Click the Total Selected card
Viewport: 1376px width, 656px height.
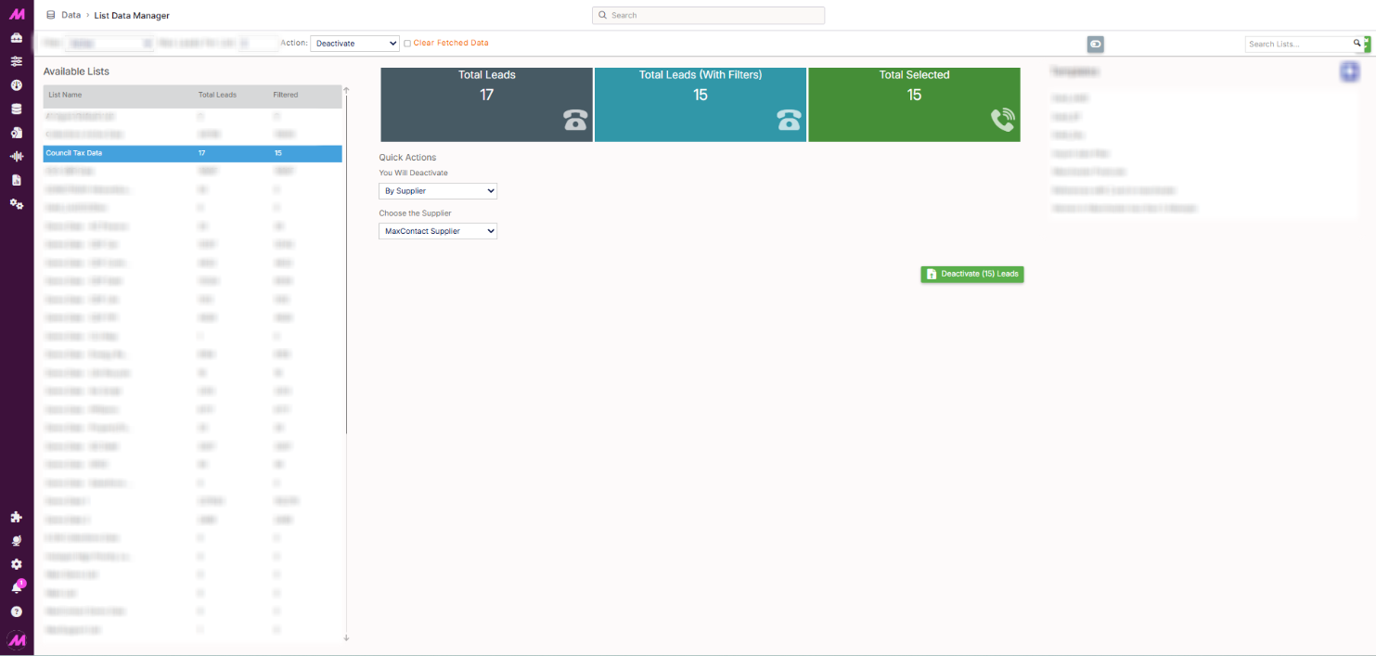(x=914, y=105)
